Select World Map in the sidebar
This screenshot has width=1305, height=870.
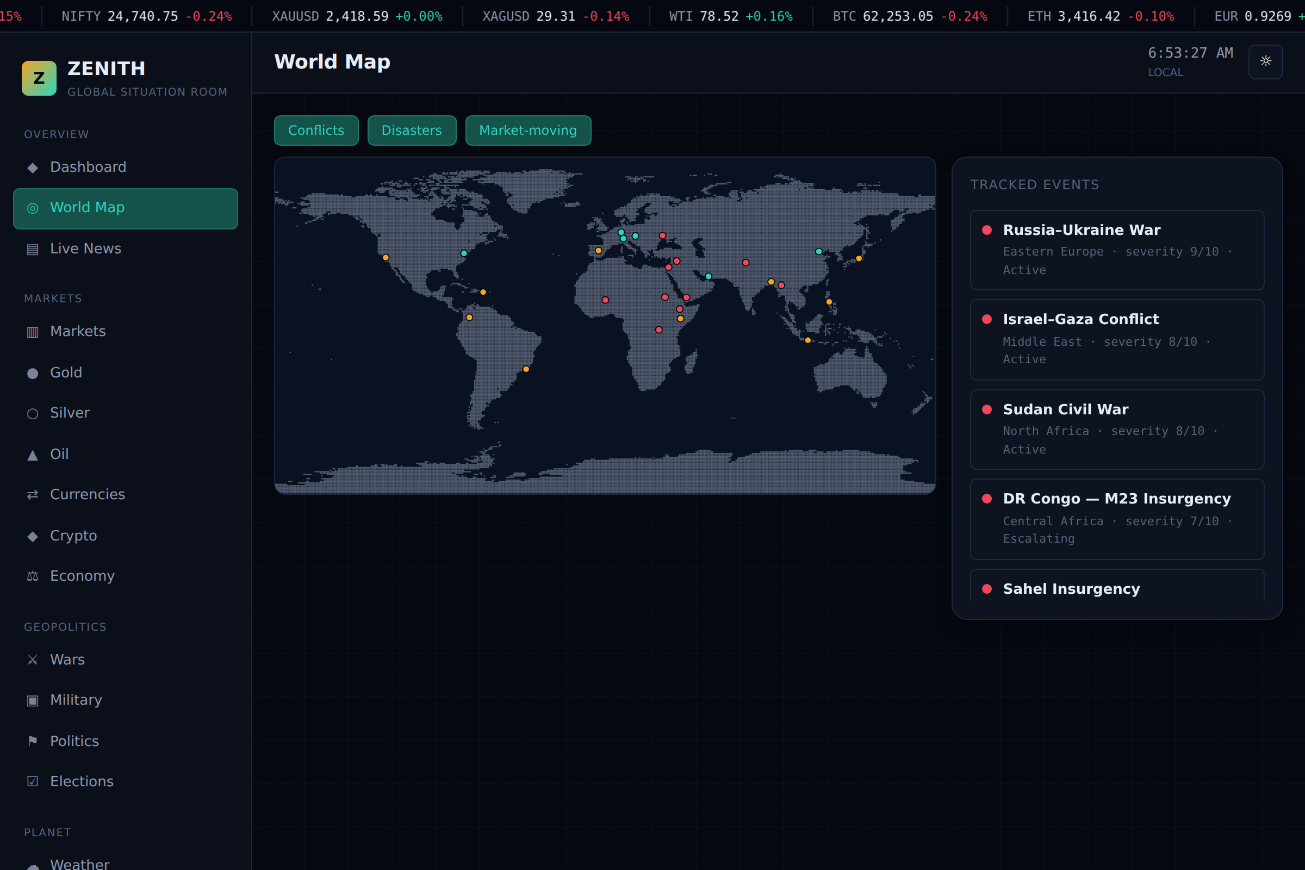click(x=126, y=209)
